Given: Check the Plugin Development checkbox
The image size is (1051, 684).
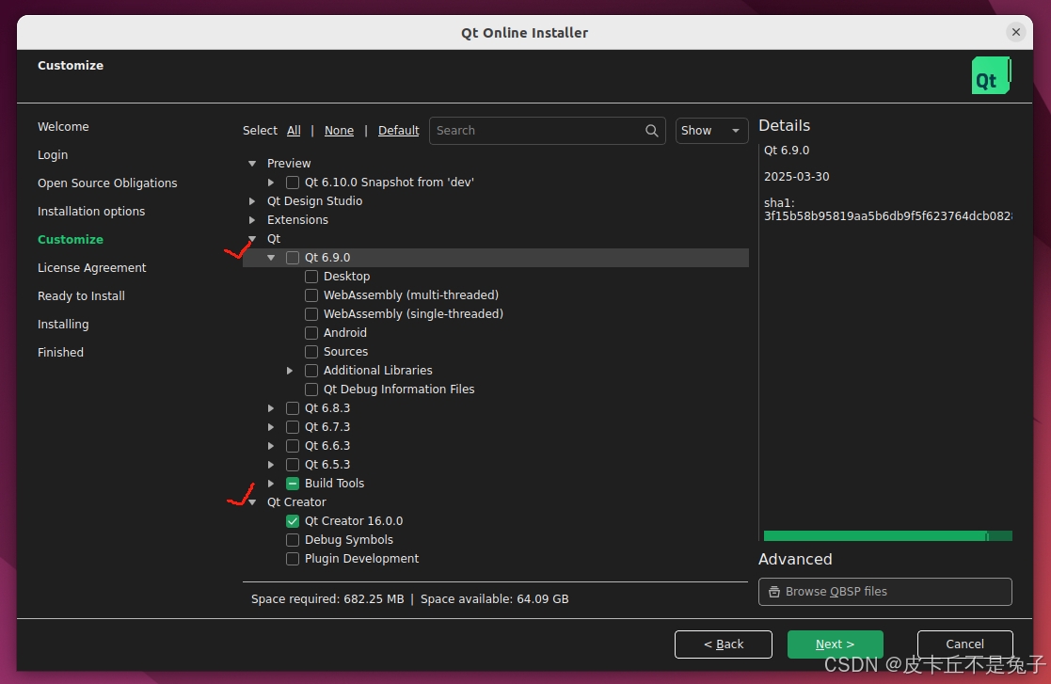Looking at the screenshot, I should 293,558.
